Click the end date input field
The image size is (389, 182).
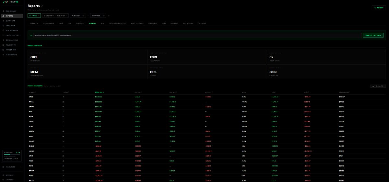click(x=99, y=16)
